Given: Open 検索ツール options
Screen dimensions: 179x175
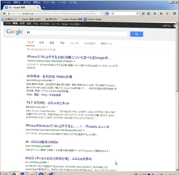Looking at the screenshot, I should pos(106,43).
